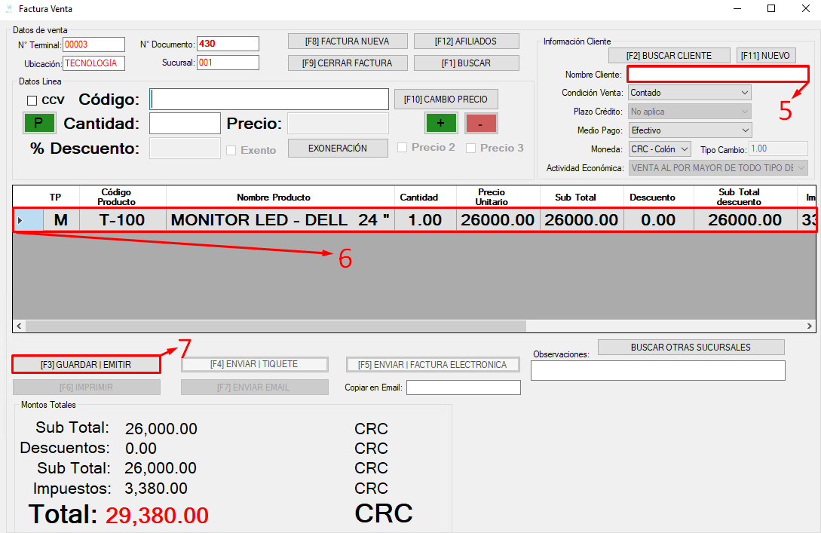
Task: Open the Moneda CRC - Colón dropdown
Action: coord(660,149)
